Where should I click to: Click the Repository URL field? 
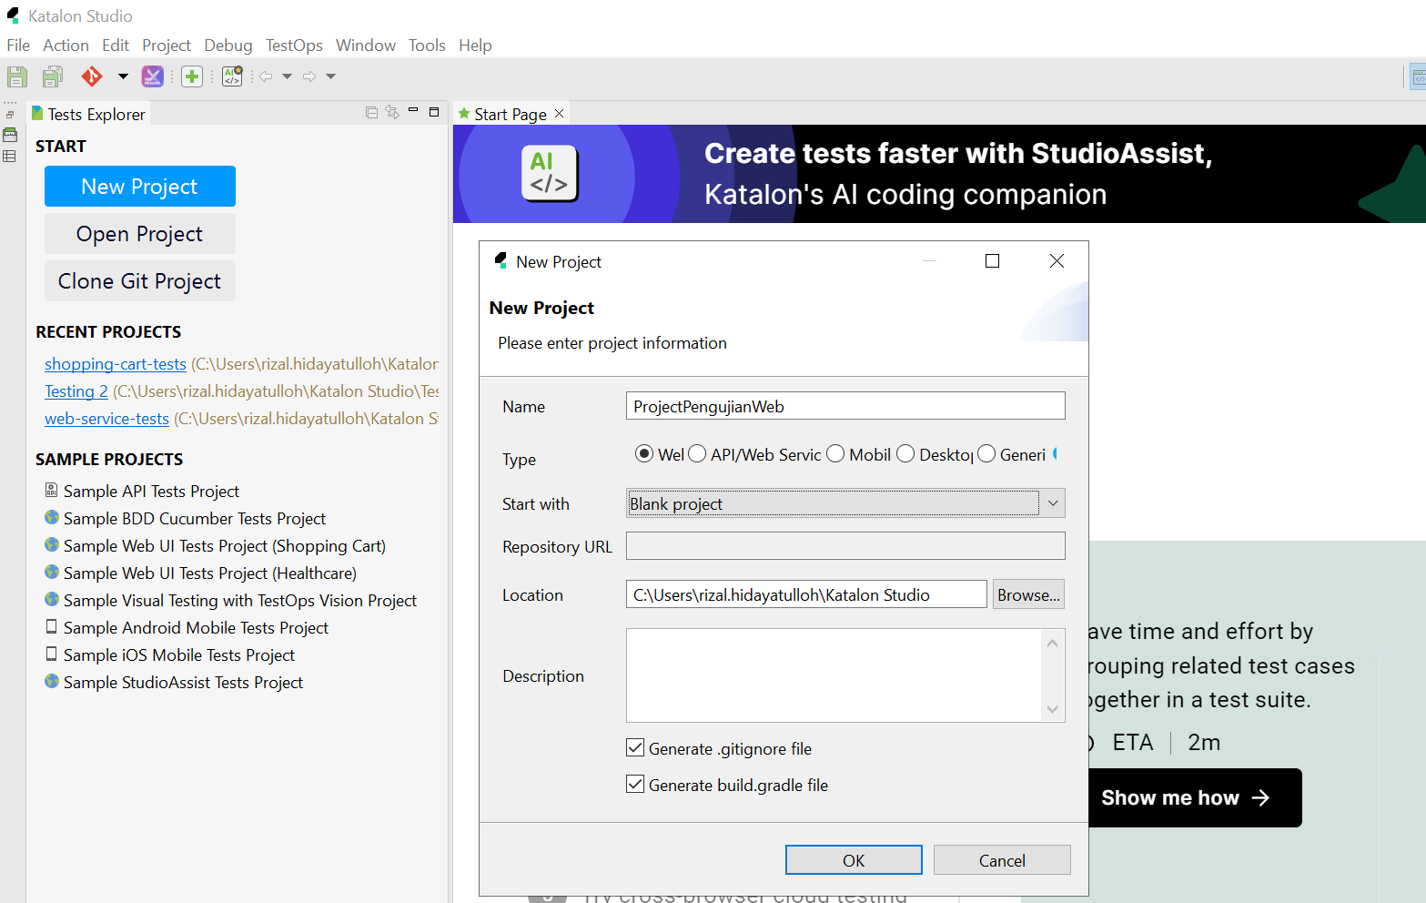[845, 546]
